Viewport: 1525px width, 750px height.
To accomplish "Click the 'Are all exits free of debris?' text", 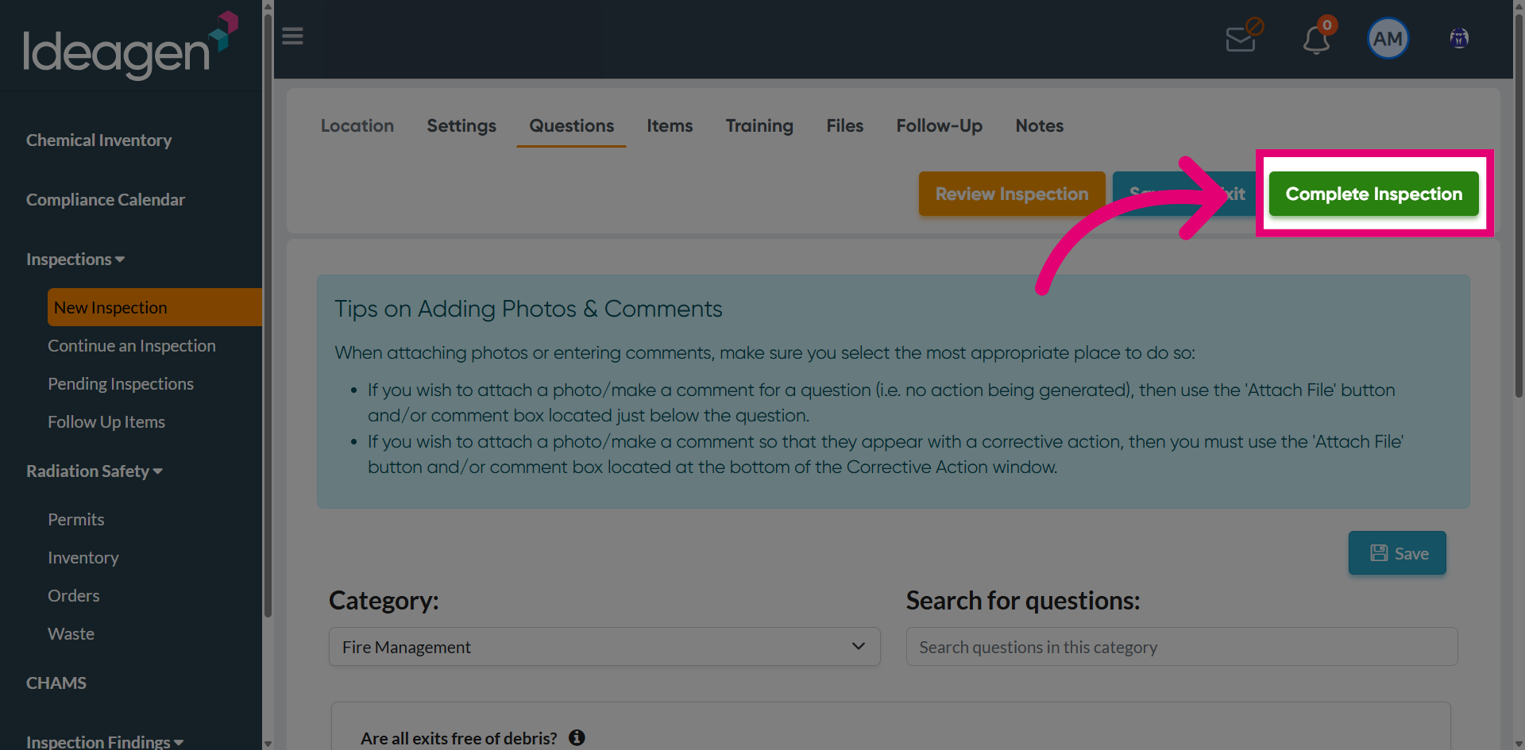I will [x=459, y=738].
